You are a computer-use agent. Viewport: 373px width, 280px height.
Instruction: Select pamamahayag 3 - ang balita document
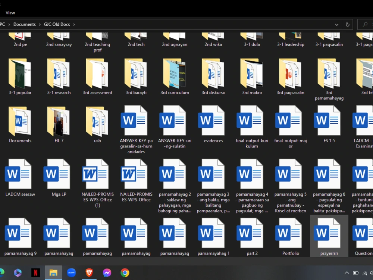[x=213, y=186]
